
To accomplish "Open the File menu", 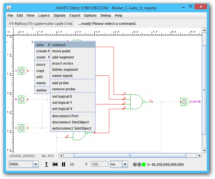I will coord(10,16).
